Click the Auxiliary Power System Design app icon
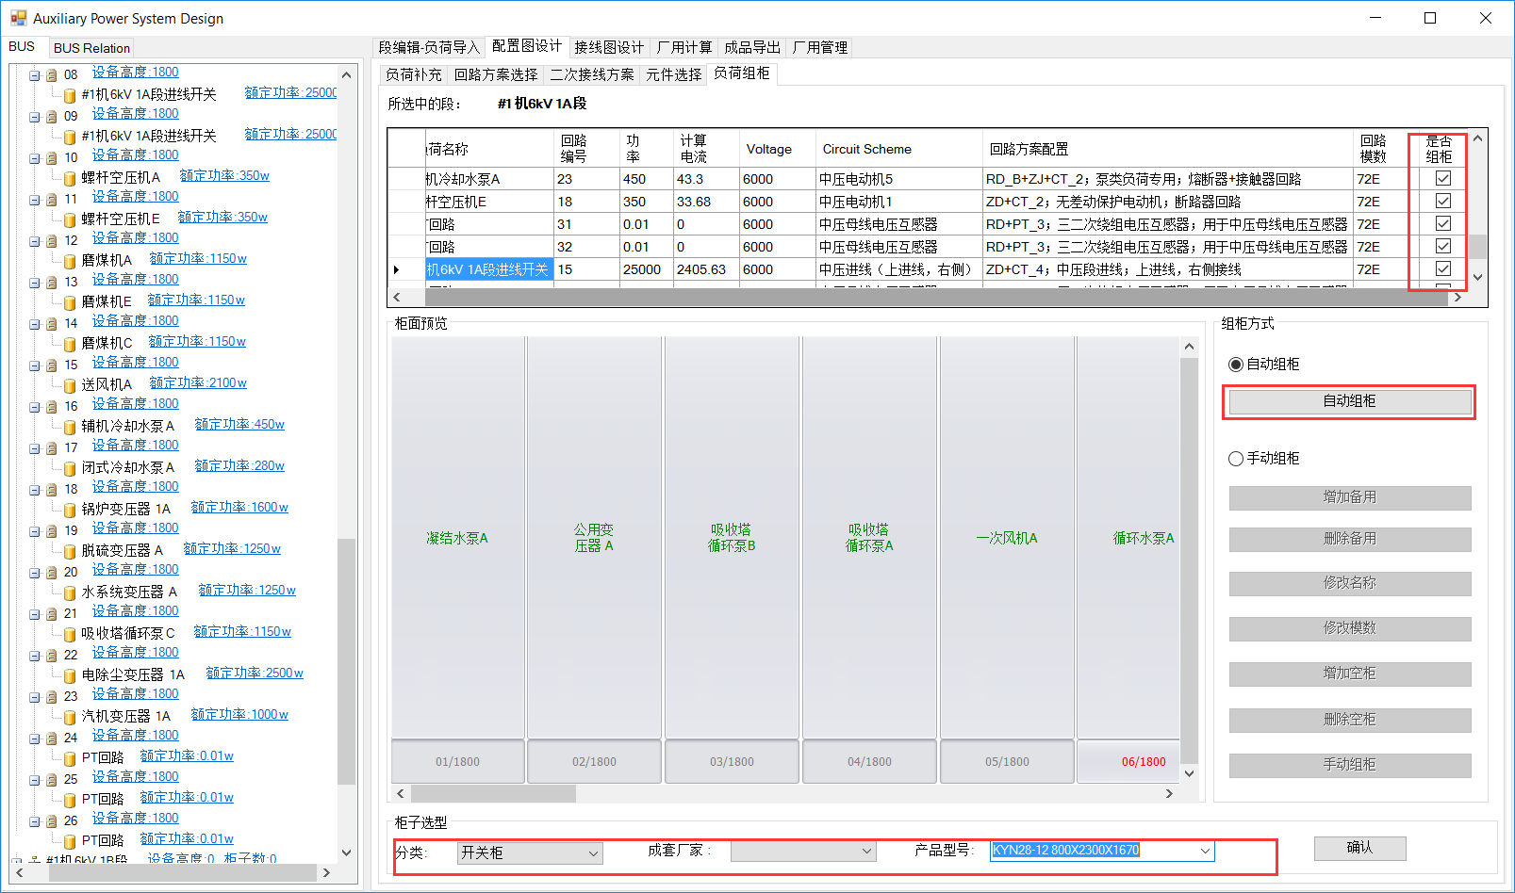This screenshot has width=1515, height=893. coord(18,18)
